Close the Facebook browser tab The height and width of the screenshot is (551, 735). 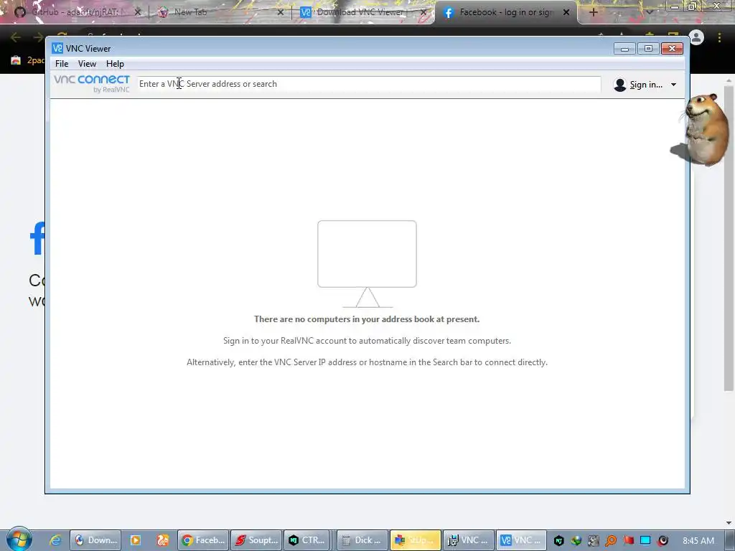coord(566,12)
